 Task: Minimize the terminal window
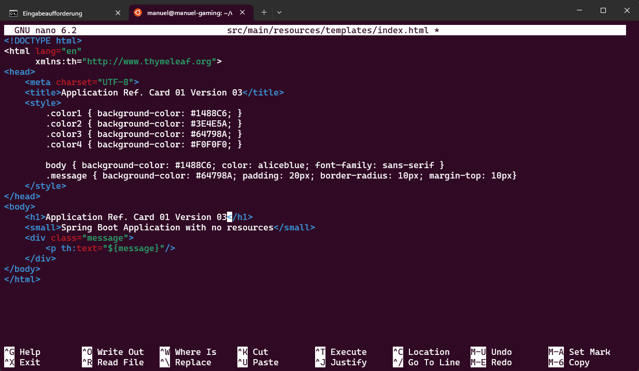pyautogui.click(x=579, y=11)
